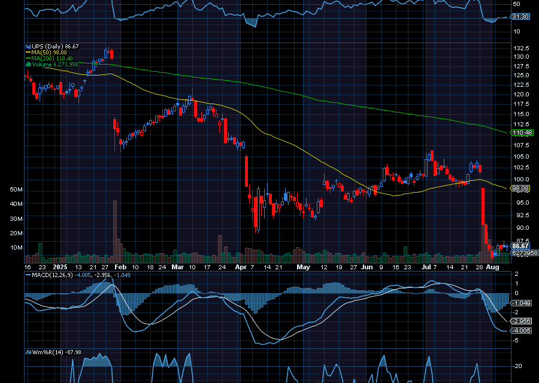The width and height of the screenshot is (539, 383).
Task: Click the yellow 98.08 price tag
Action: point(520,189)
